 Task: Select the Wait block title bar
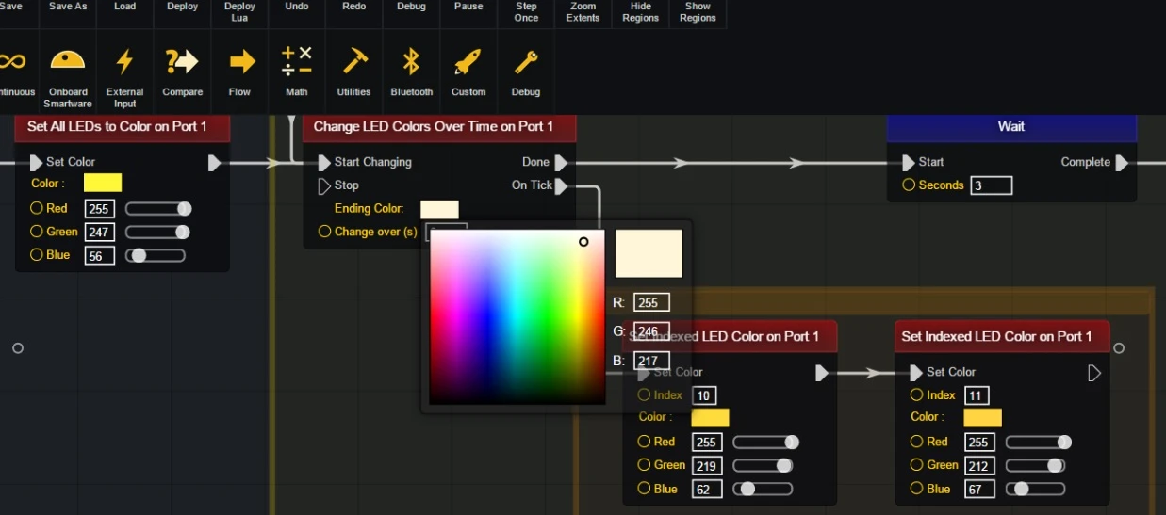point(1011,127)
